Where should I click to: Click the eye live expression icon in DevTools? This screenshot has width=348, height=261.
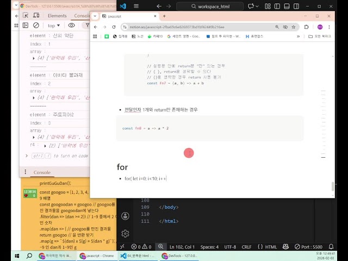[x=71, y=26]
